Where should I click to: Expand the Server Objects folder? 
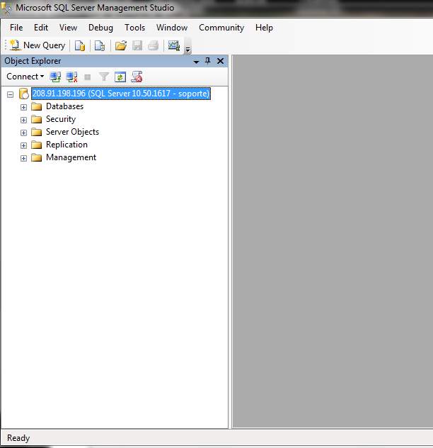click(23, 133)
